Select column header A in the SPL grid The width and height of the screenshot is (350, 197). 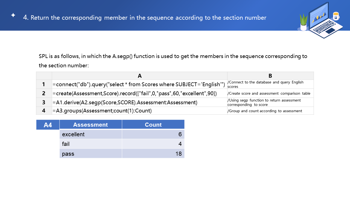[139, 76]
